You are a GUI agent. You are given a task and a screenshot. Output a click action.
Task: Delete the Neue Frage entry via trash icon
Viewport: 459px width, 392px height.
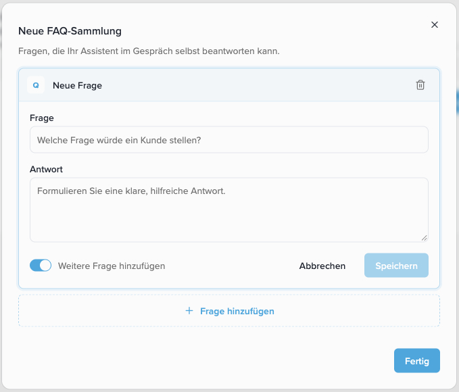(420, 85)
